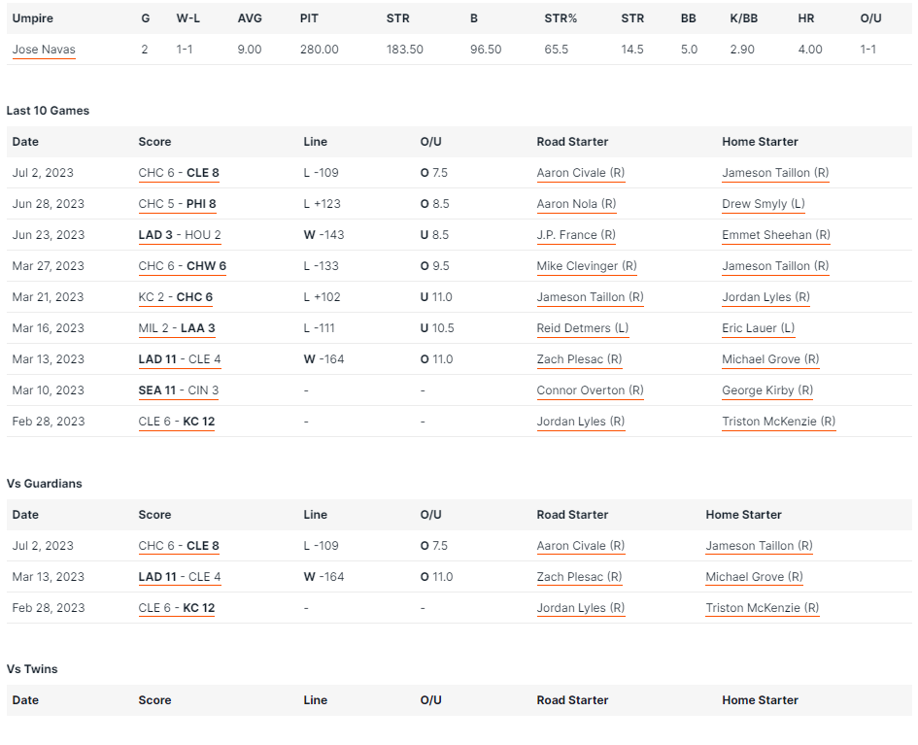Open Mike Clevinger pitcher page

(587, 266)
